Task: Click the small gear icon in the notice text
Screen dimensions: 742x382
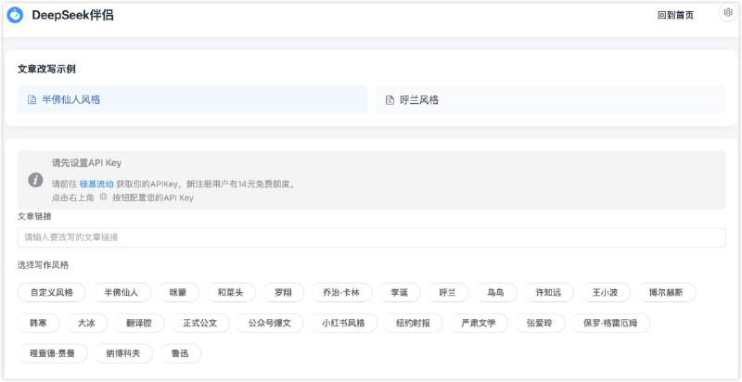Action: pyautogui.click(x=103, y=197)
